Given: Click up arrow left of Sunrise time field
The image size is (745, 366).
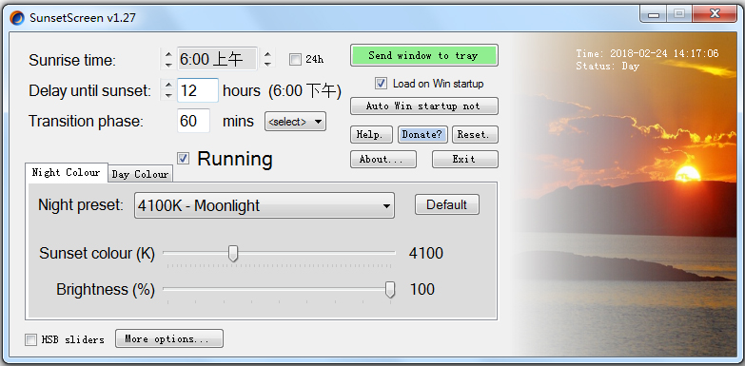Looking at the screenshot, I should coord(168,54).
